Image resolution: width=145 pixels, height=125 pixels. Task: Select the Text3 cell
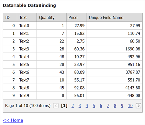click(x=27, y=49)
